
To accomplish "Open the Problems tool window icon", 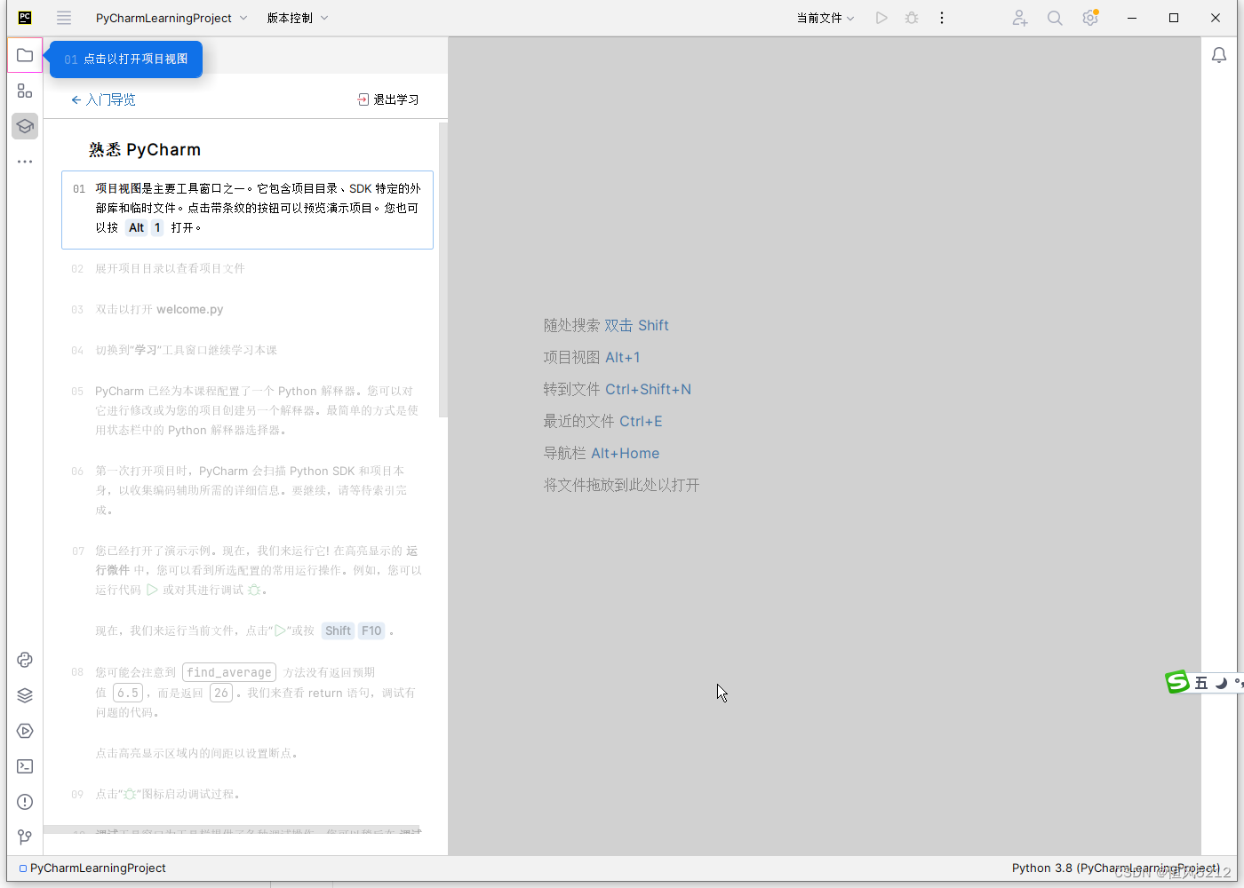I will click(24, 802).
